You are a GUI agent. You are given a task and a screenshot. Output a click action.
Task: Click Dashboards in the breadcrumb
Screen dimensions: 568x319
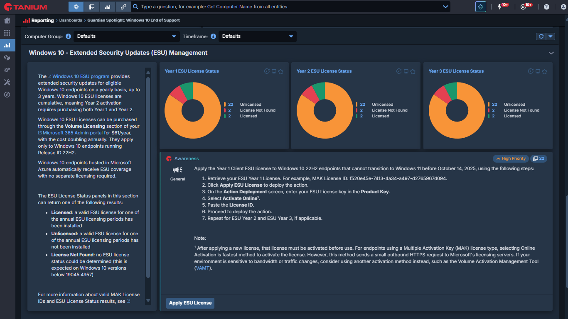71,20
